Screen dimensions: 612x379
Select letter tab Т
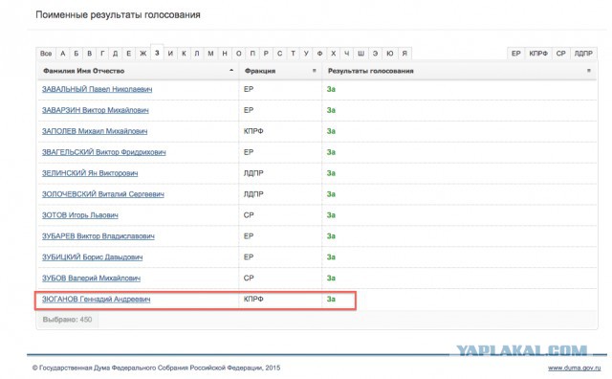(x=293, y=54)
